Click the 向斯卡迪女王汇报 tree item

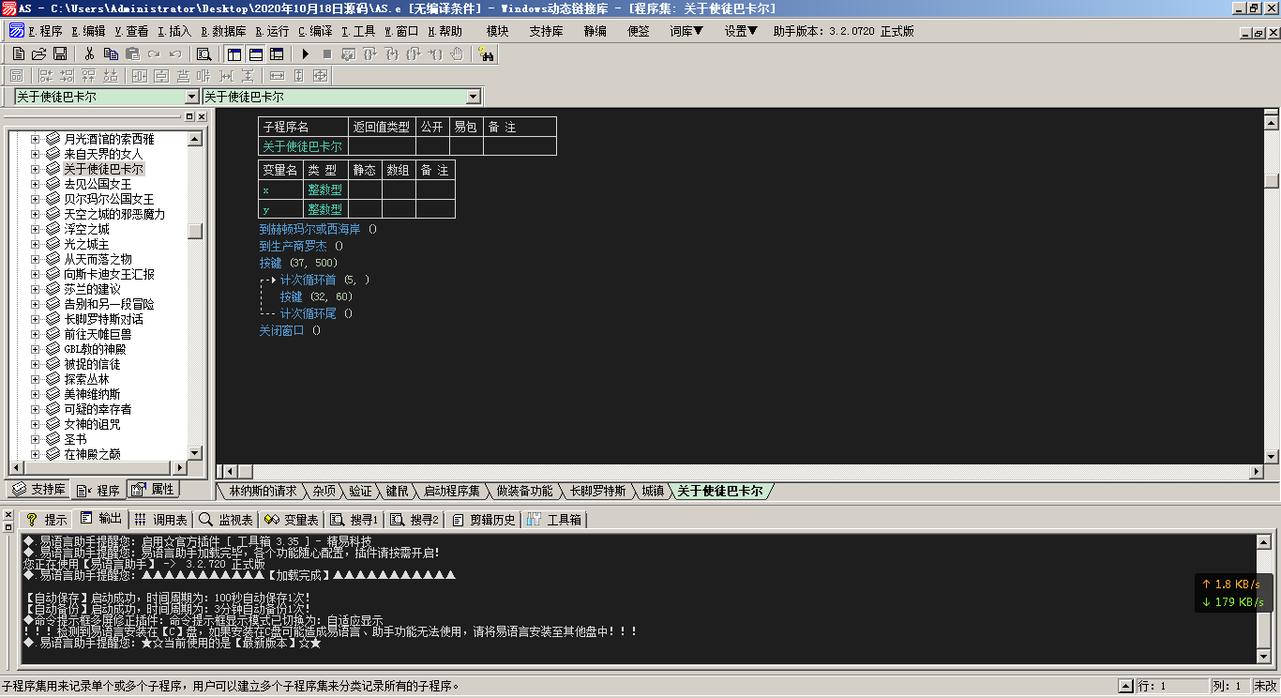(109, 274)
